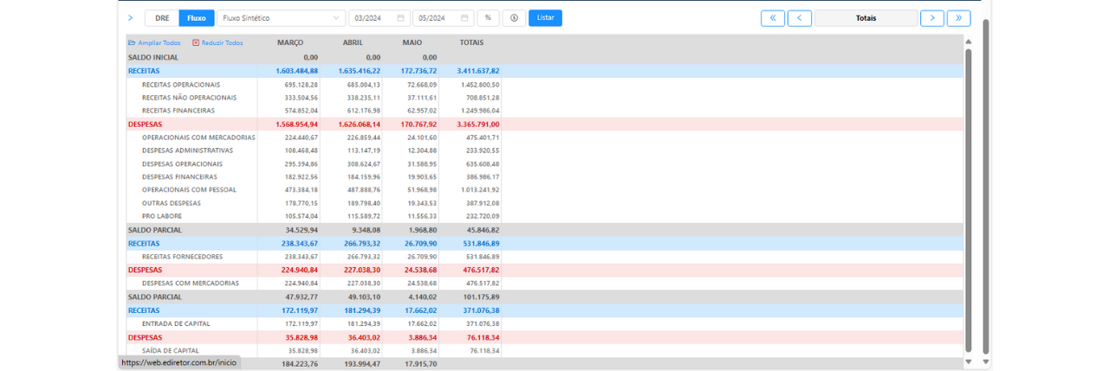Select RECEITAS FINANCEIRAS row

544,111
